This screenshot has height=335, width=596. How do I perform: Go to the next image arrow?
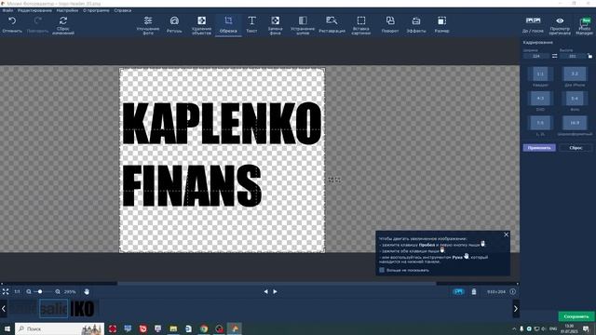click(276, 291)
